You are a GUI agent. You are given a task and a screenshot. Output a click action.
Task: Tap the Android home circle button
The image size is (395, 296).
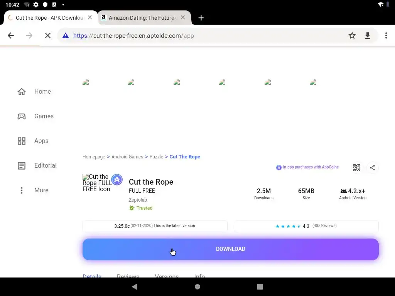tap(197, 287)
